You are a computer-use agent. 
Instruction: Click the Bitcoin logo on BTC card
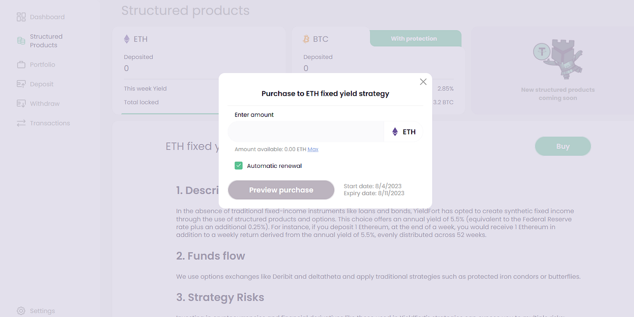click(x=306, y=39)
